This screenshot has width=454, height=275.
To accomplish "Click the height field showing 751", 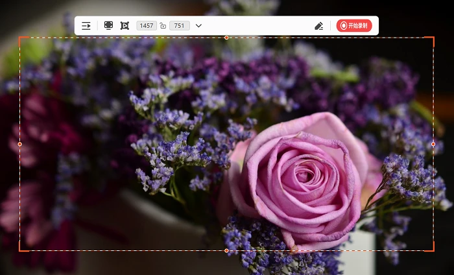I will click(180, 26).
